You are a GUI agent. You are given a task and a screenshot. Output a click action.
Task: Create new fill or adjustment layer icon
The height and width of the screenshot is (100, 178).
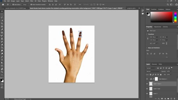pyautogui.click(x=165, y=99)
